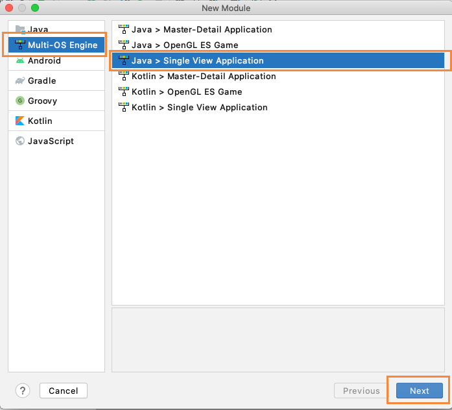Screen dimensions: 452x410
Task: Zoom window with green title bar button
Action: coord(35,8)
